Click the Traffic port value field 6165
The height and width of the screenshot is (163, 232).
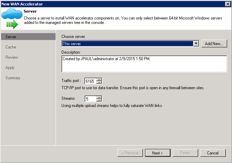point(90,81)
